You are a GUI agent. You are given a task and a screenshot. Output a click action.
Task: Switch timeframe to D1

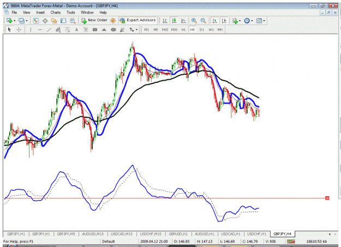(202, 29)
